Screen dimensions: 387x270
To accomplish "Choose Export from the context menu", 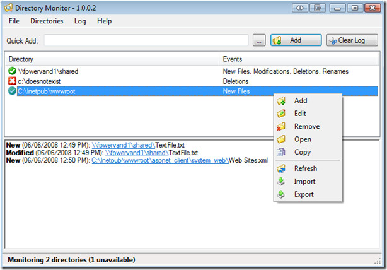I will coord(308,194).
